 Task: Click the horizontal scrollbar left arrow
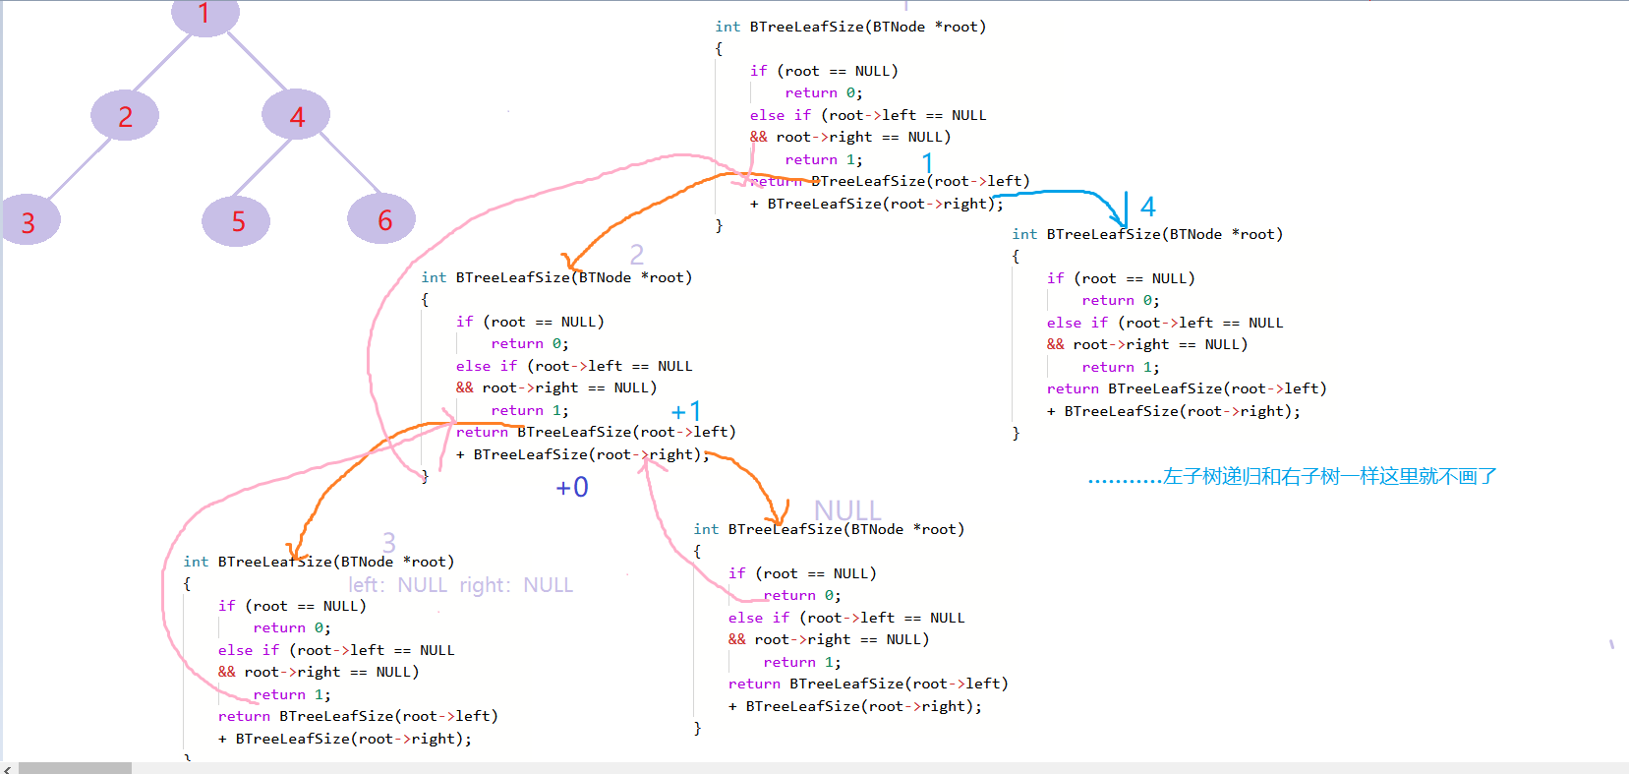[x=8, y=768]
